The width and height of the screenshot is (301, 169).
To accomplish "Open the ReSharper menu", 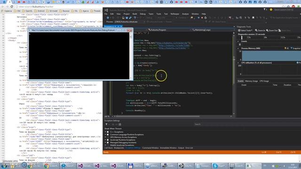I will (174, 14).
